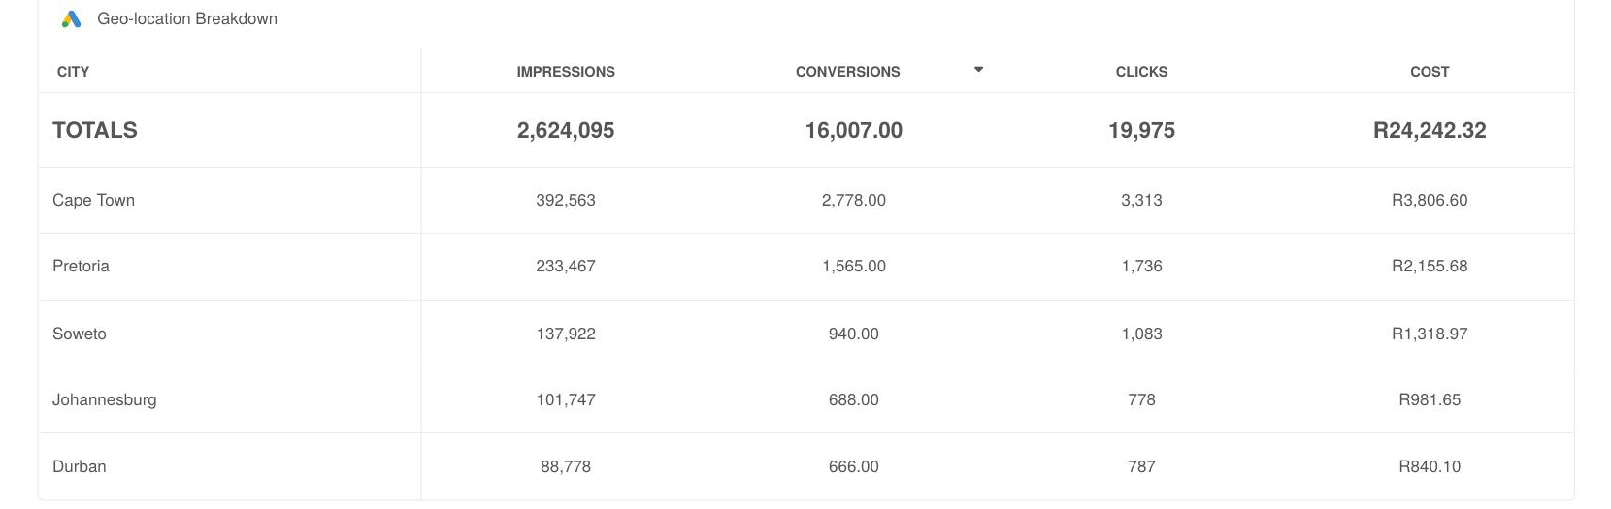The image size is (1611, 509).
Task: Click the TOTALS row label
Action: click(95, 130)
